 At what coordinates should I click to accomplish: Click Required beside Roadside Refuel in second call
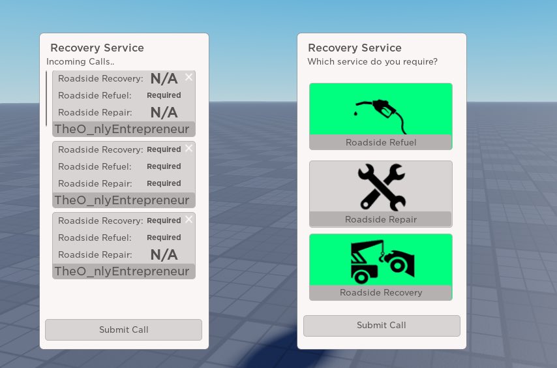pyautogui.click(x=164, y=166)
